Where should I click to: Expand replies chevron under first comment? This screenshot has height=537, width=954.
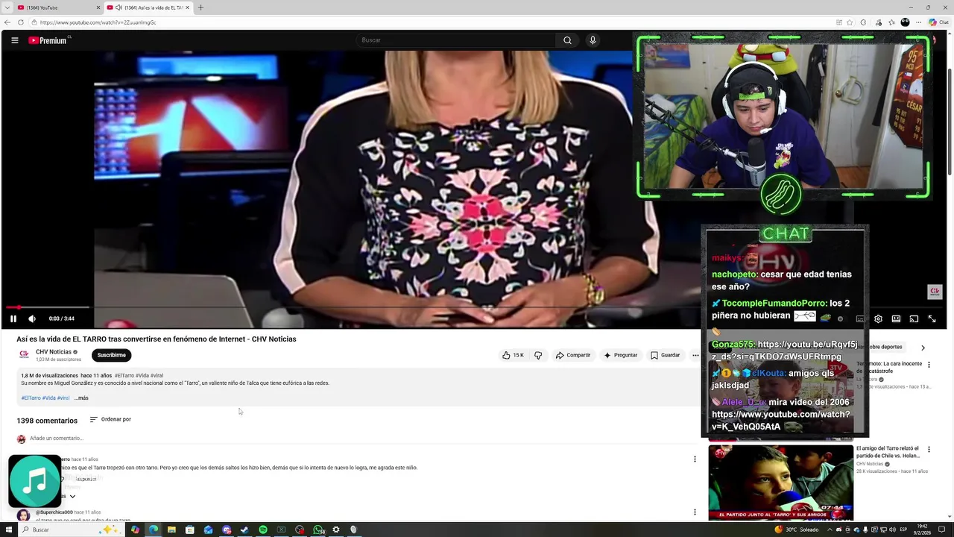coord(72,496)
